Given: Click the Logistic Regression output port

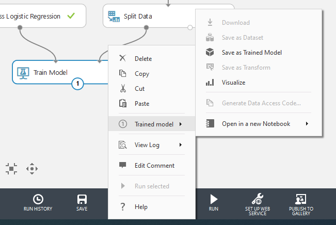Looking at the screenshot, I should [x=20, y=27].
